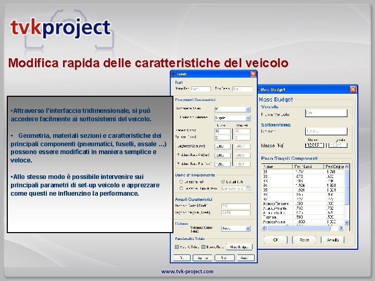Click the left arrow of the horizontal scrollbar
The width and height of the screenshot is (375, 281).
click(264, 228)
